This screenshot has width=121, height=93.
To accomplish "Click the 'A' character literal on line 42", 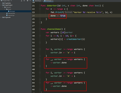I will 68,76.
